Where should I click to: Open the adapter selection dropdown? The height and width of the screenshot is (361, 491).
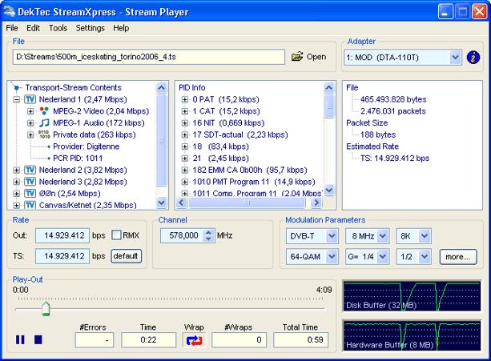(455, 57)
